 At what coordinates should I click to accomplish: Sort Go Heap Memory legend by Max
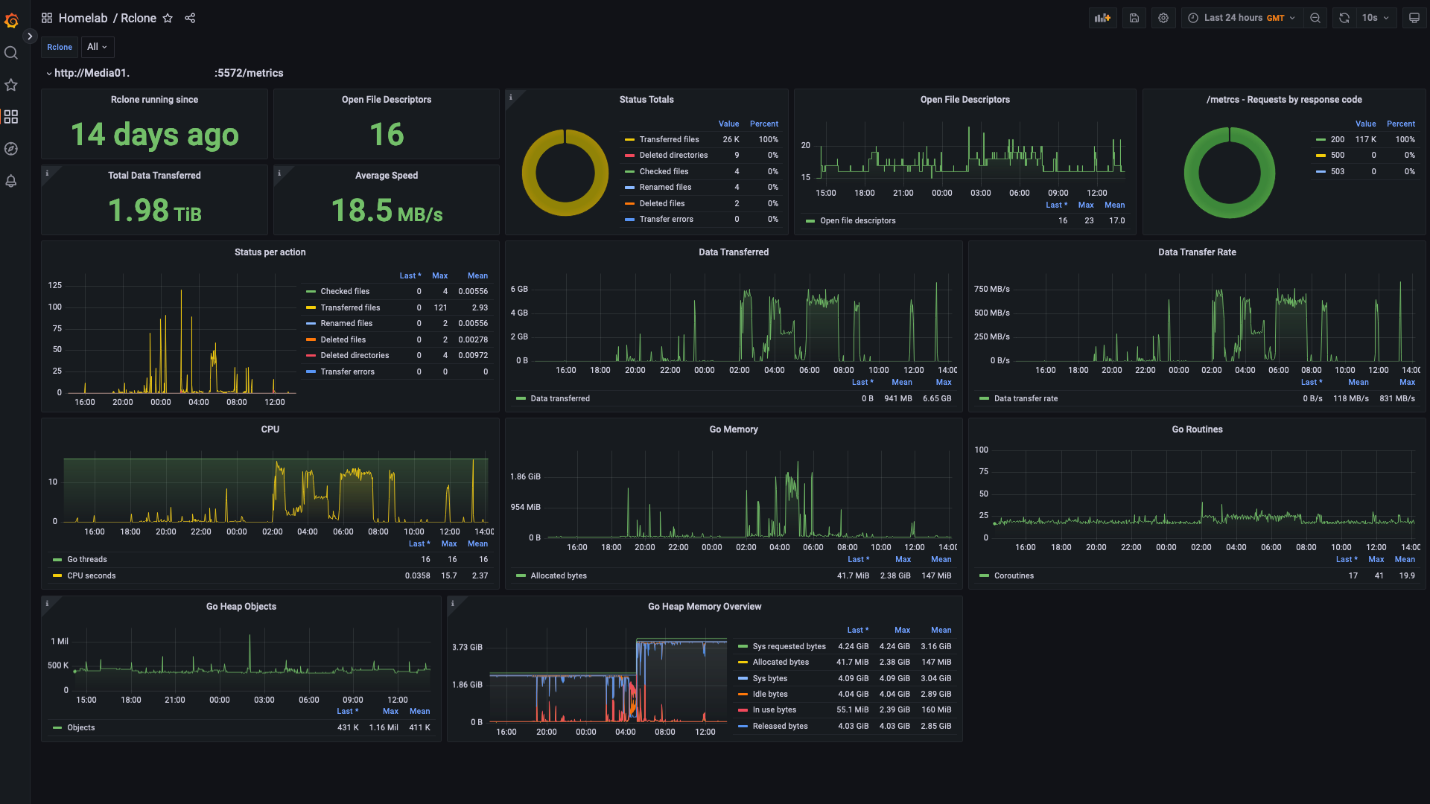(x=902, y=630)
